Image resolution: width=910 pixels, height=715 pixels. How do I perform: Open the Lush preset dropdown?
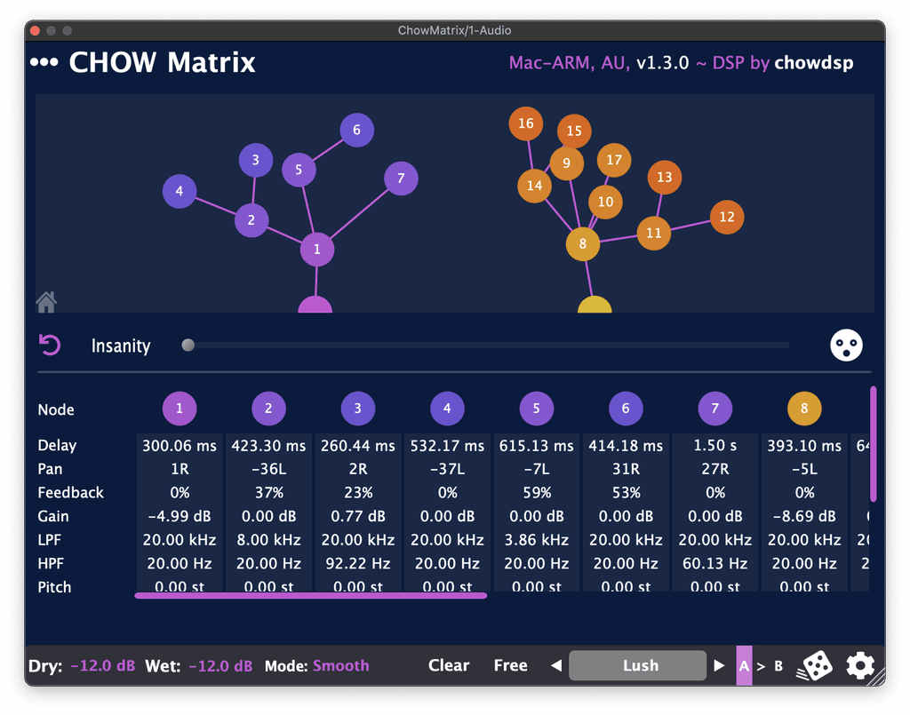[640, 665]
